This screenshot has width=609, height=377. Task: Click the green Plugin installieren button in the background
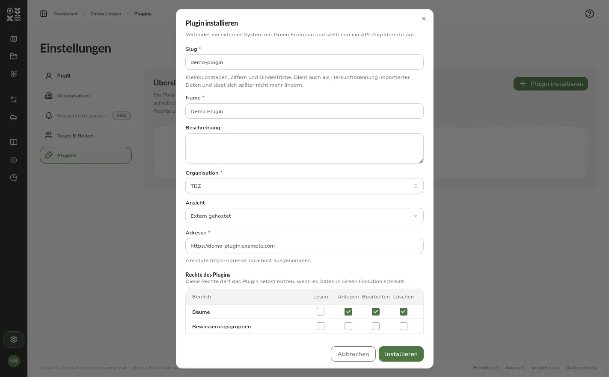click(551, 84)
